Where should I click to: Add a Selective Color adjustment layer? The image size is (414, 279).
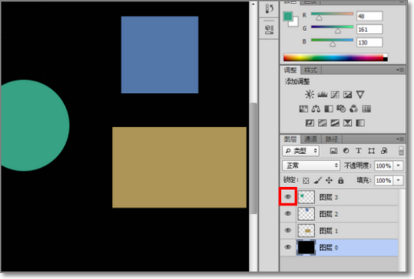pos(348,123)
